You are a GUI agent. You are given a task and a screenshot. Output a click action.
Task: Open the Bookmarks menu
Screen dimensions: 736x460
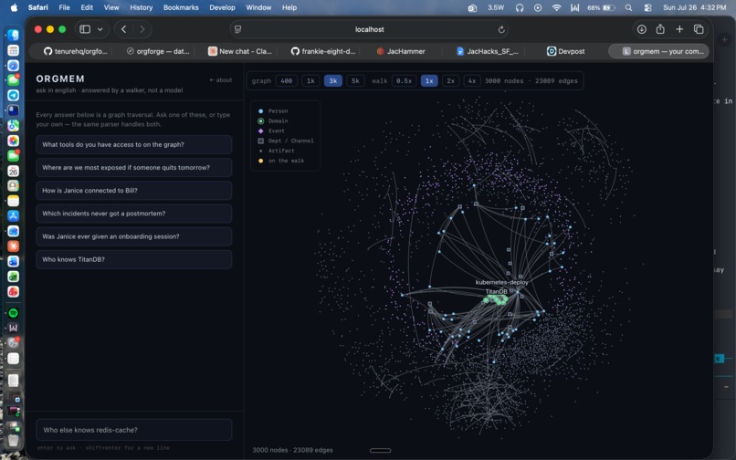coord(181,7)
